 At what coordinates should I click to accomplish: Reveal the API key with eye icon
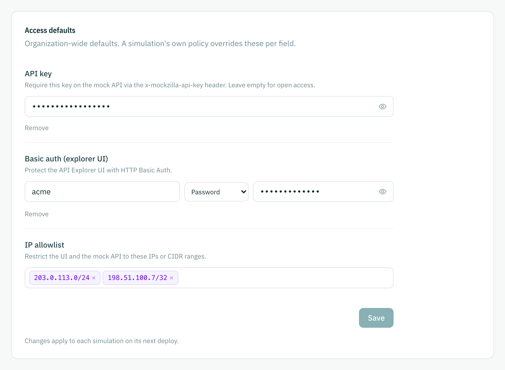(x=382, y=106)
